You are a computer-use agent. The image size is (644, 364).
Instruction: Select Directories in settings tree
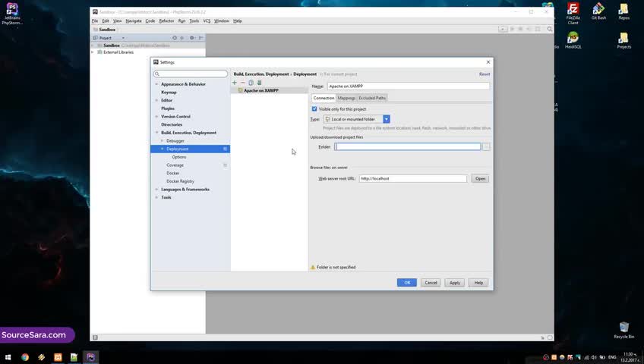(x=172, y=124)
